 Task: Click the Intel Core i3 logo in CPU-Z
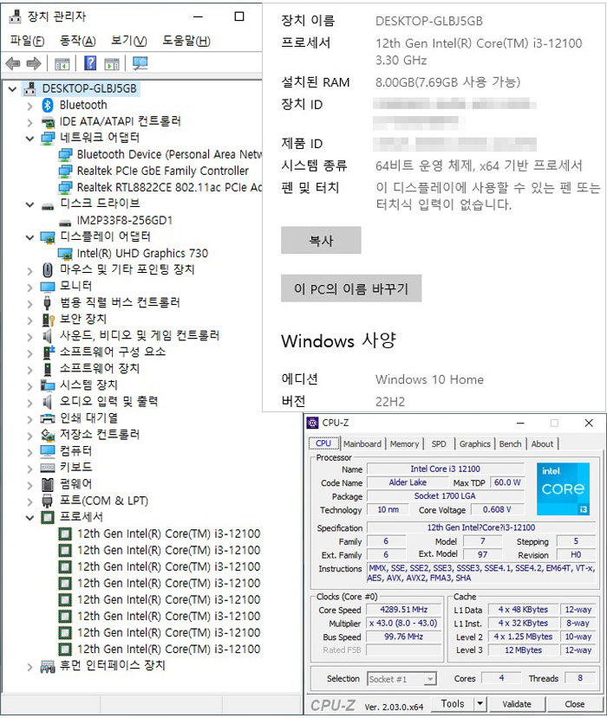pyautogui.click(x=563, y=488)
